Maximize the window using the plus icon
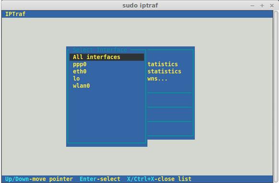 coord(262,6)
